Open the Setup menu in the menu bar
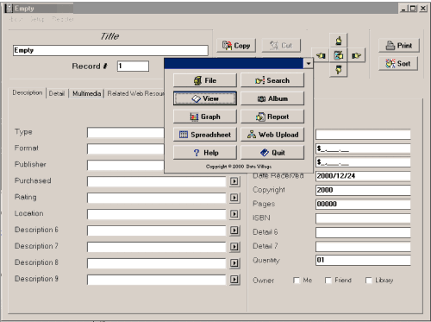This screenshot has height=322, width=431. tap(37, 19)
